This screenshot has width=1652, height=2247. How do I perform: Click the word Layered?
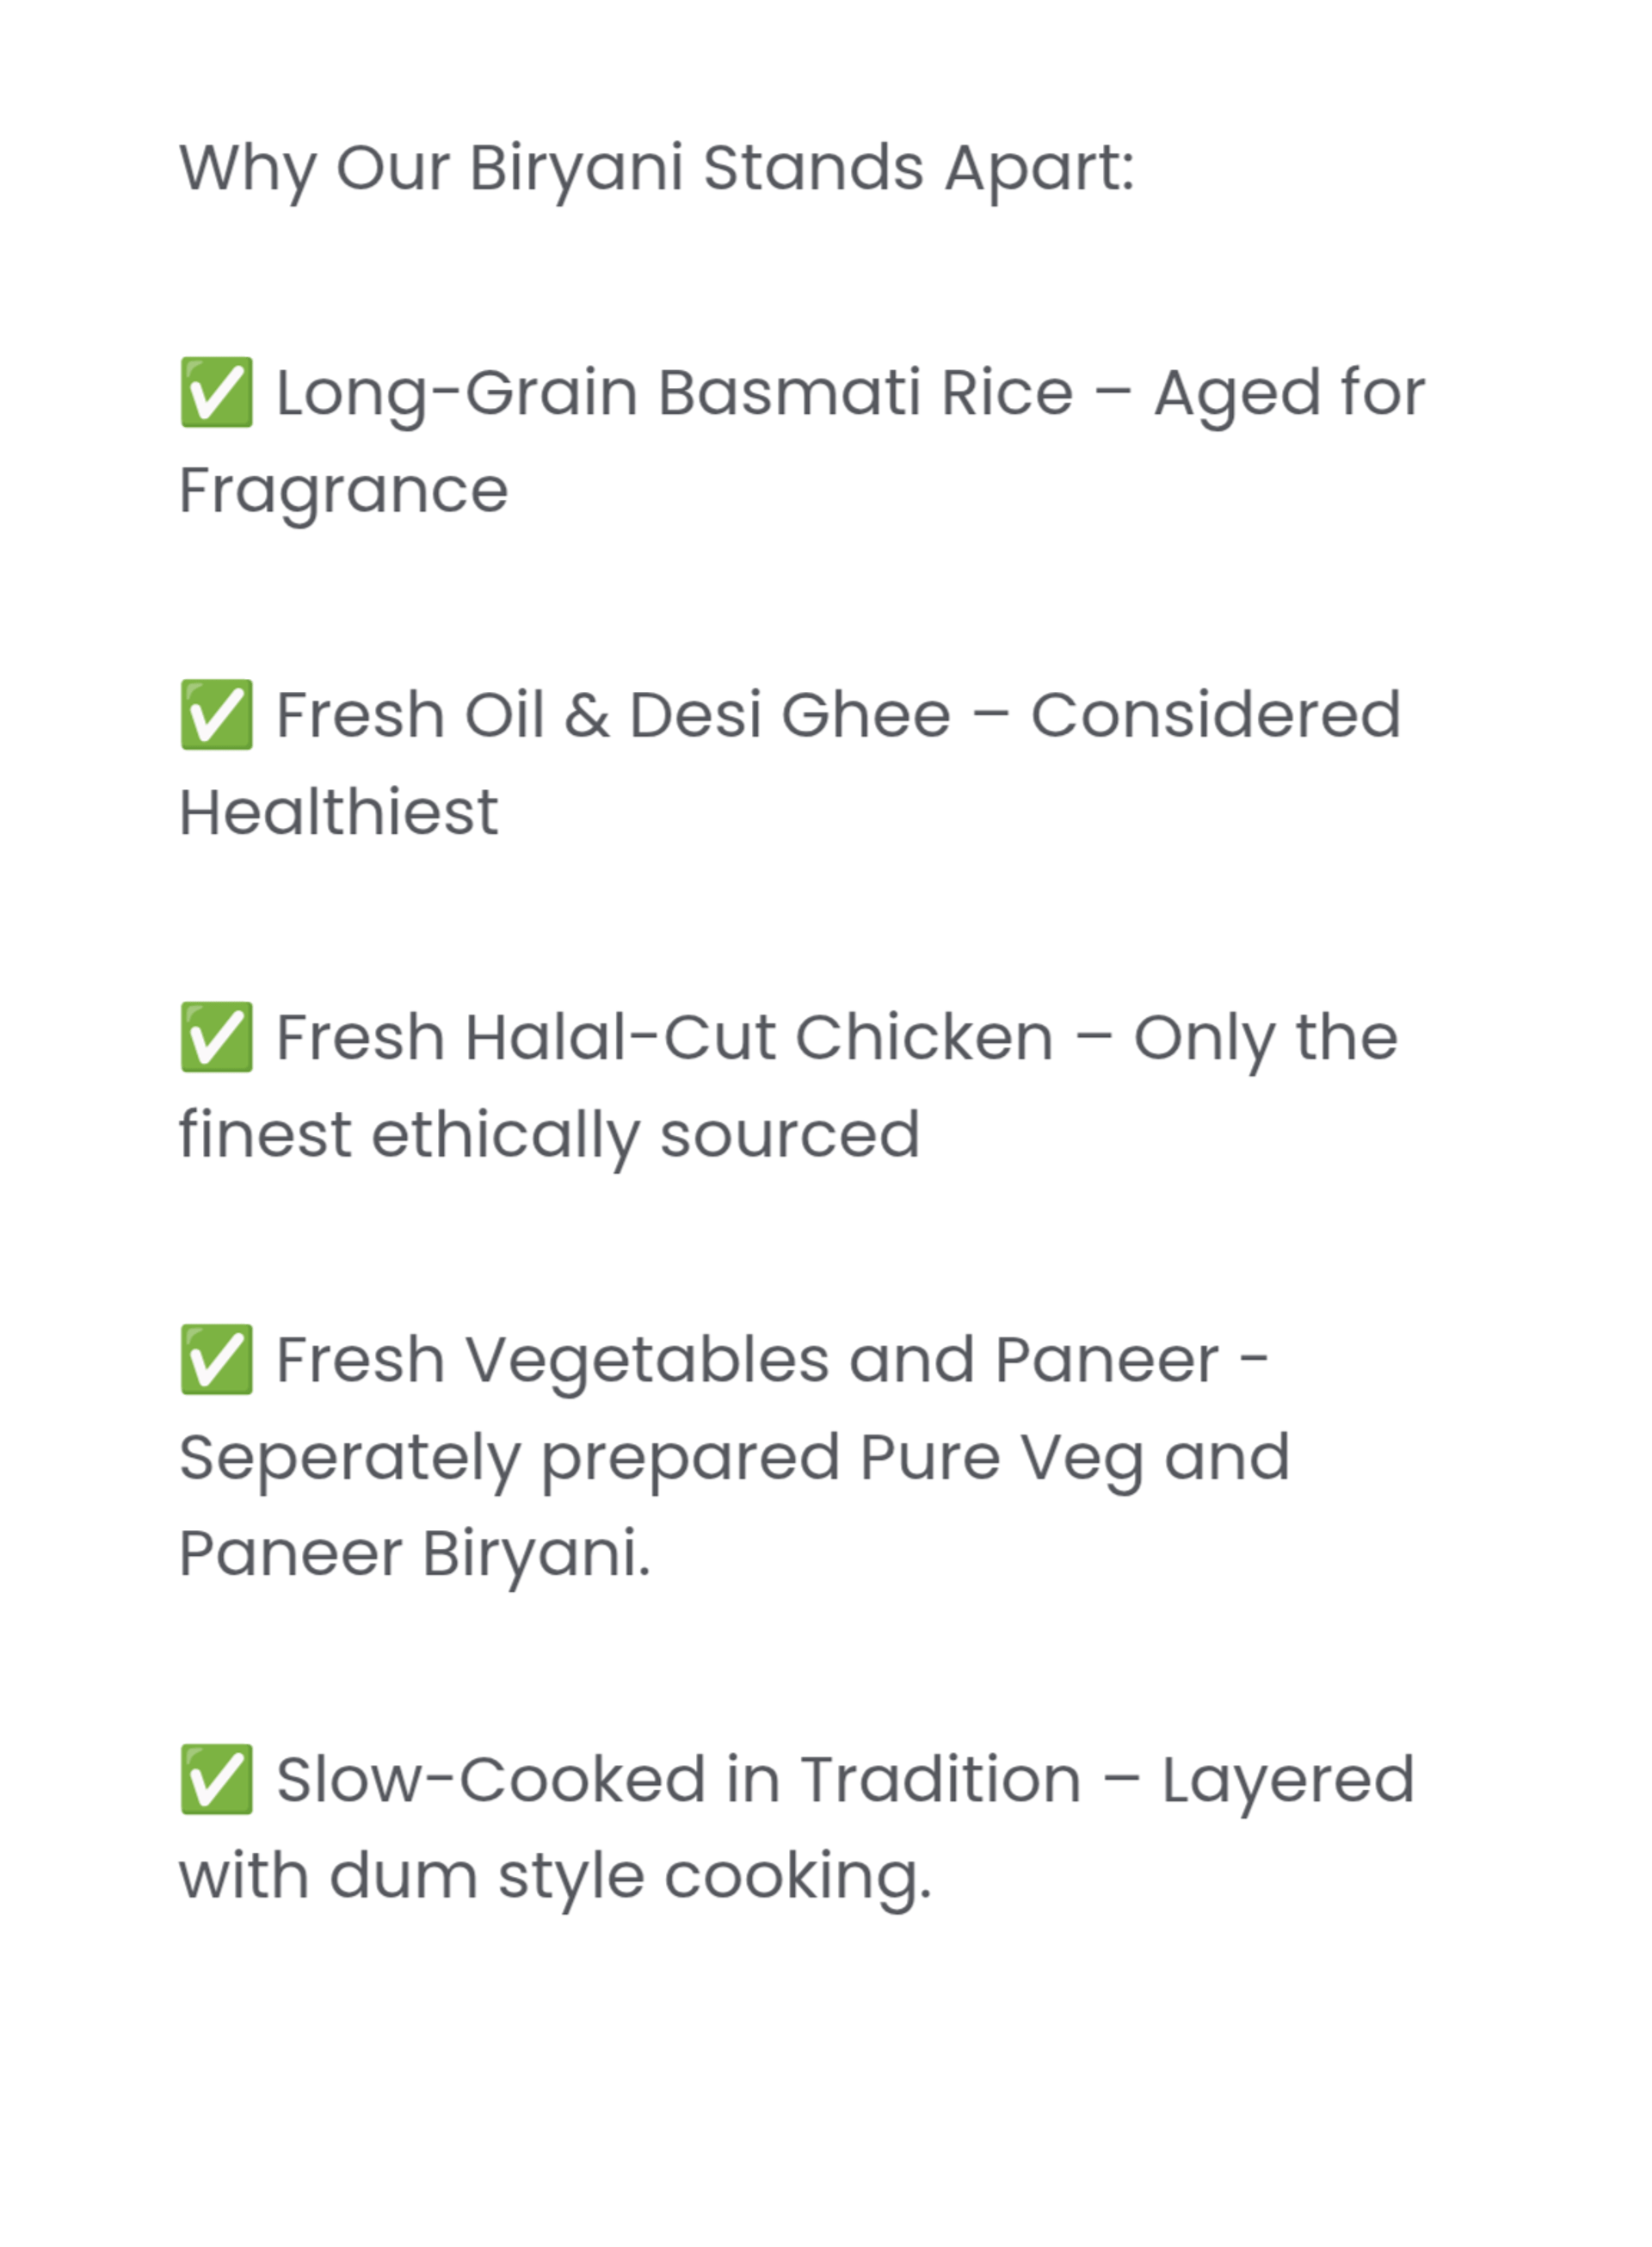(x=1287, y=1780)
